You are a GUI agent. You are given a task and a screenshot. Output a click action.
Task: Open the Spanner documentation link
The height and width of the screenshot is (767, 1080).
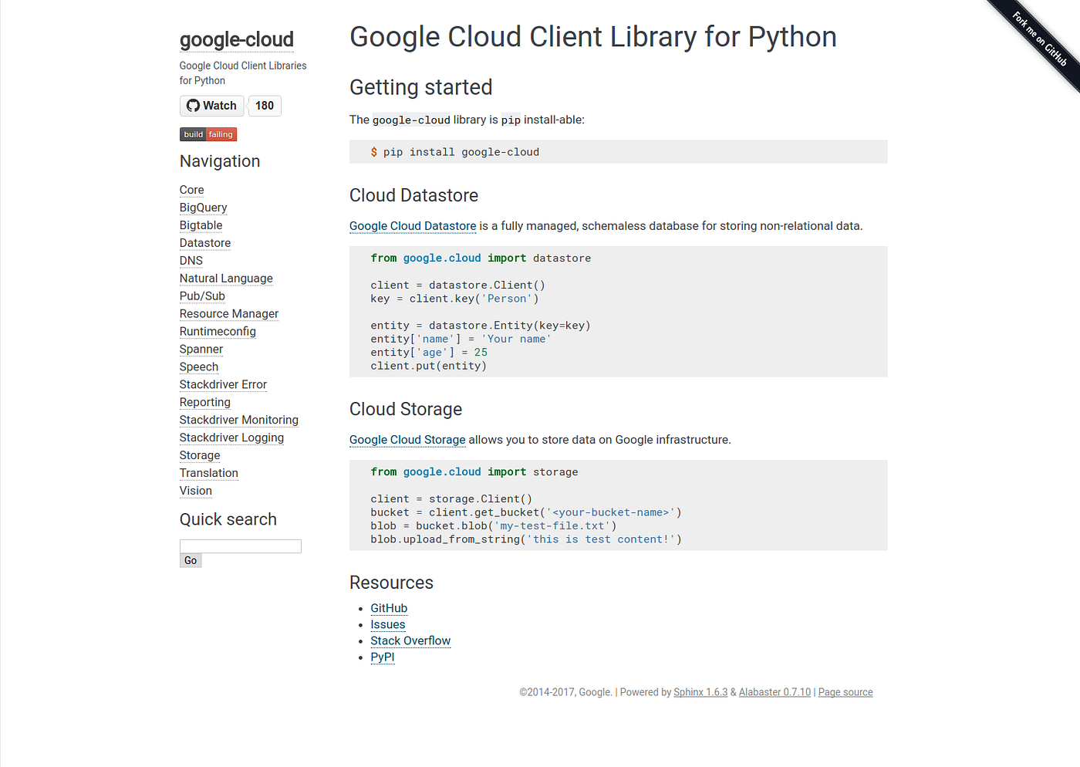[x=201, y=349]
